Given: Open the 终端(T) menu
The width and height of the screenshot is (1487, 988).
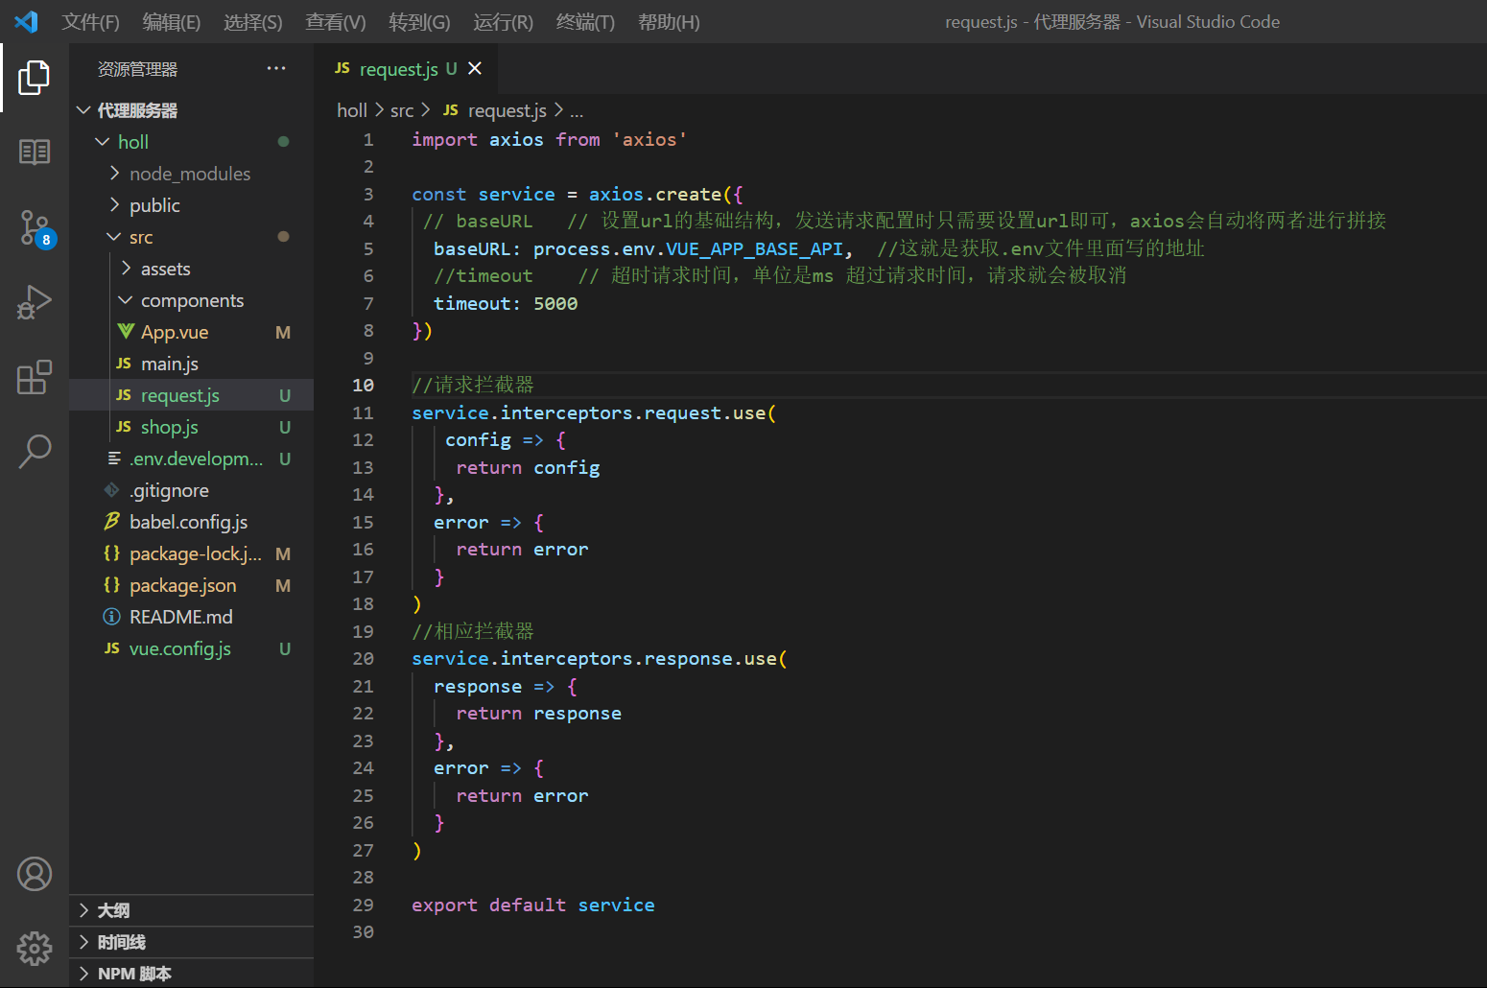Looking at the screenshot, I should (585, 22).
